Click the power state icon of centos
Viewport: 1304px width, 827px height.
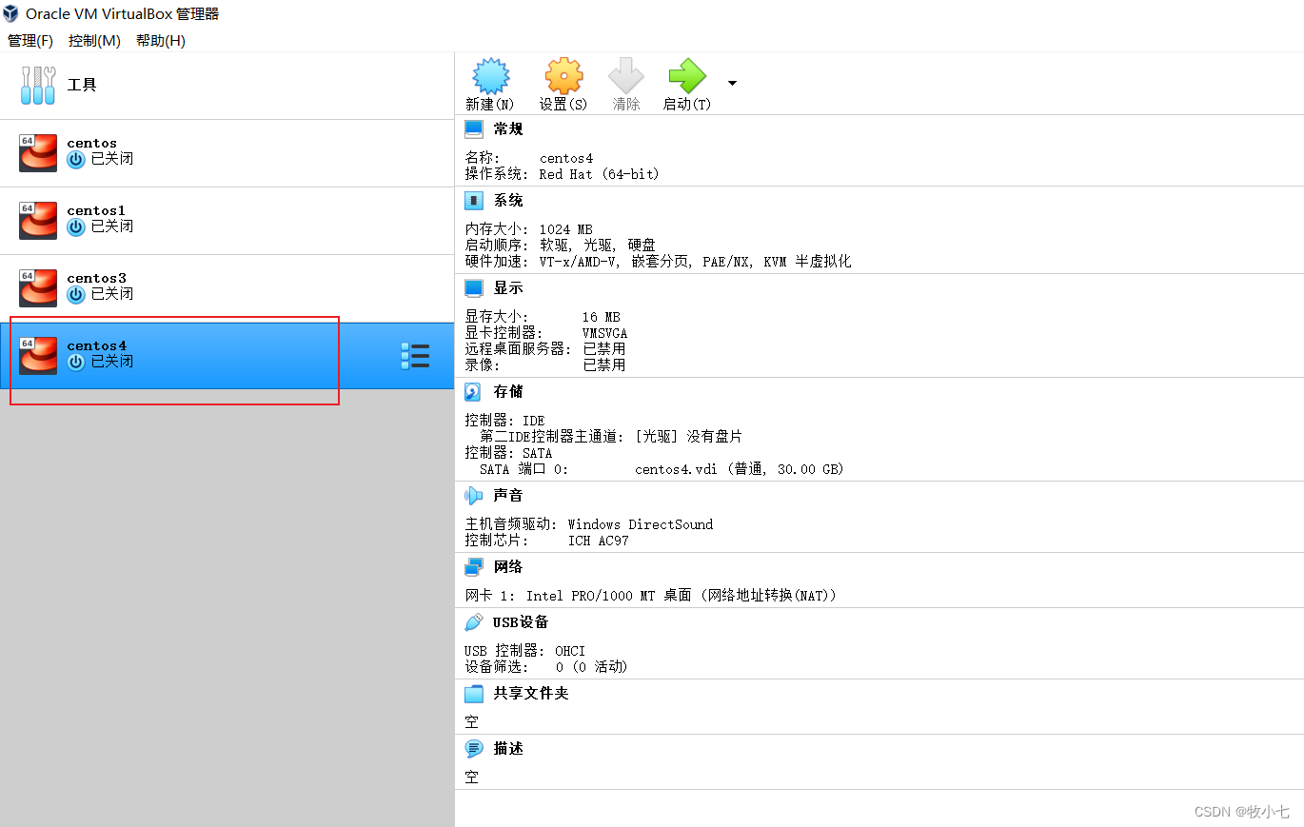point(76,160)
